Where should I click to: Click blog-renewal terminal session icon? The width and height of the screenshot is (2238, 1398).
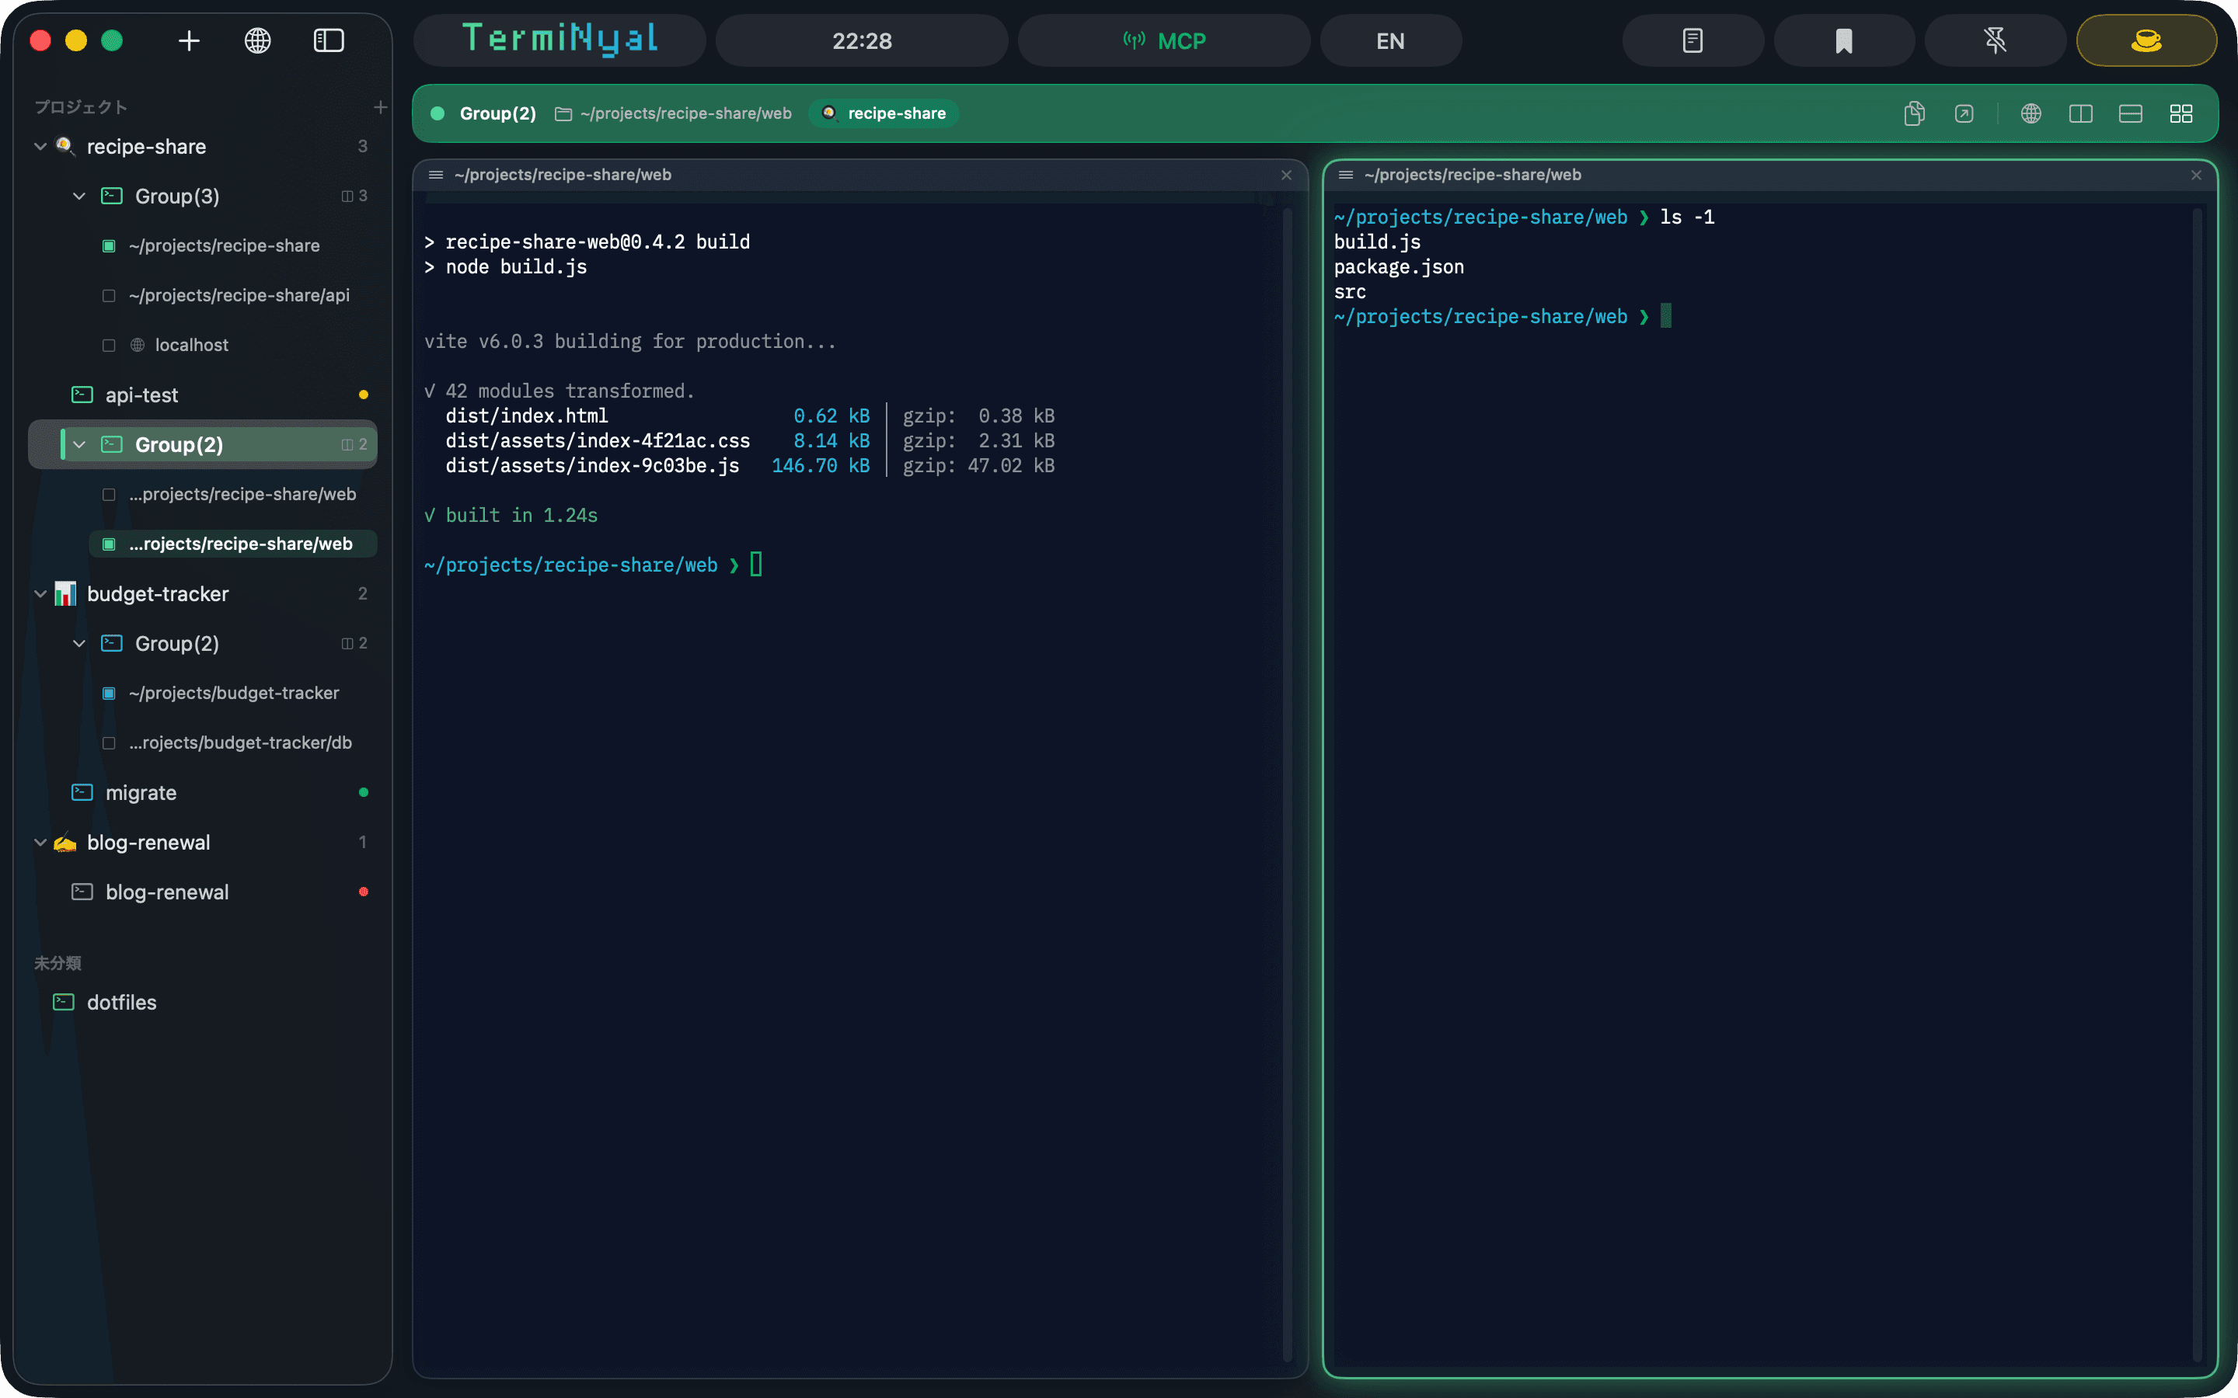coord(82,892)
